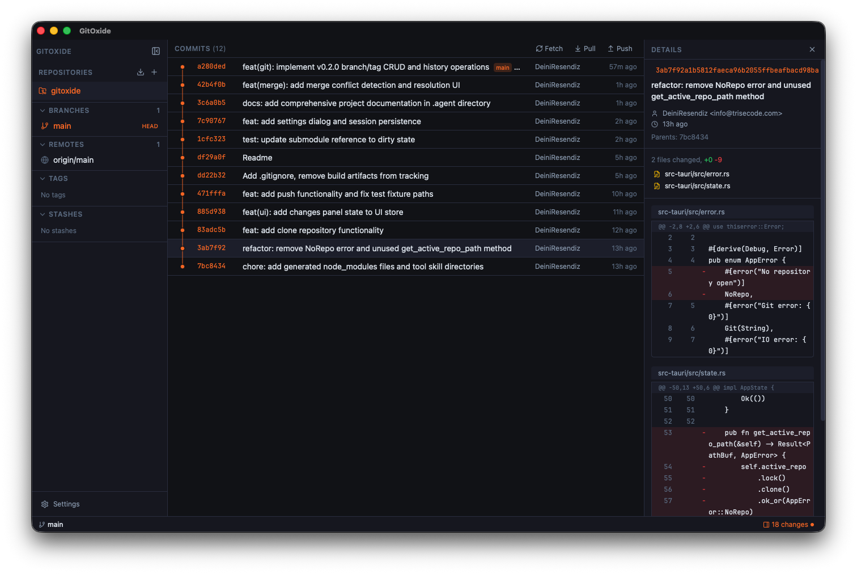Click main branch in status bar
Viewport: 857px width, 574px height.
[51, 525]
